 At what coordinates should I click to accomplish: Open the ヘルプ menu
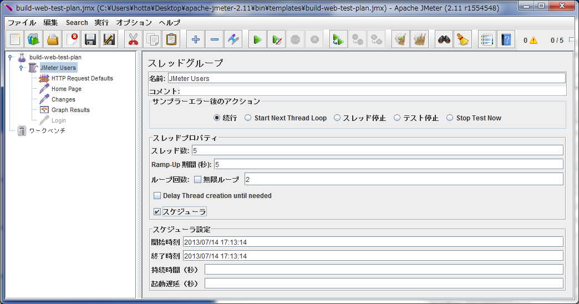point(170,23)
